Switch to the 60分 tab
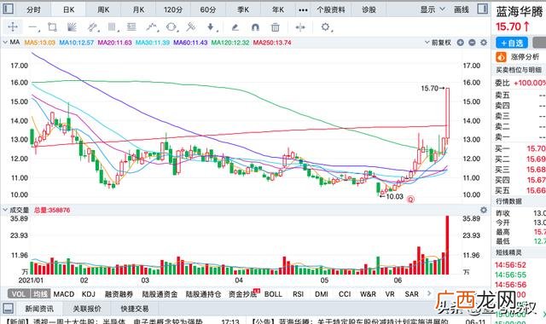This screenshot has height=324, width=546. (x=208, y=9)
